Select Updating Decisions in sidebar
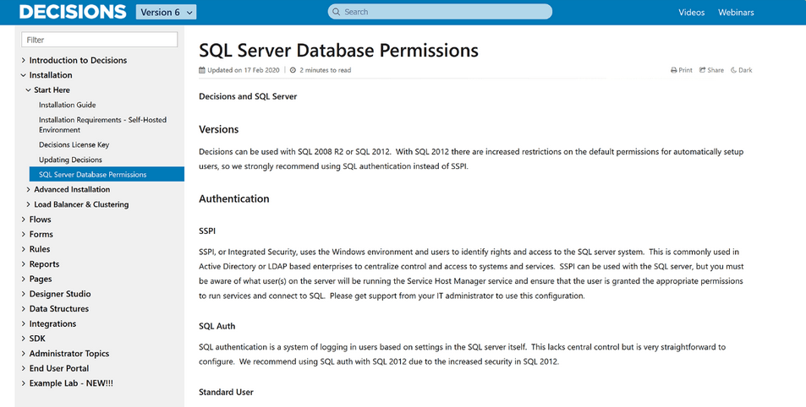 [x=70, y=160]
